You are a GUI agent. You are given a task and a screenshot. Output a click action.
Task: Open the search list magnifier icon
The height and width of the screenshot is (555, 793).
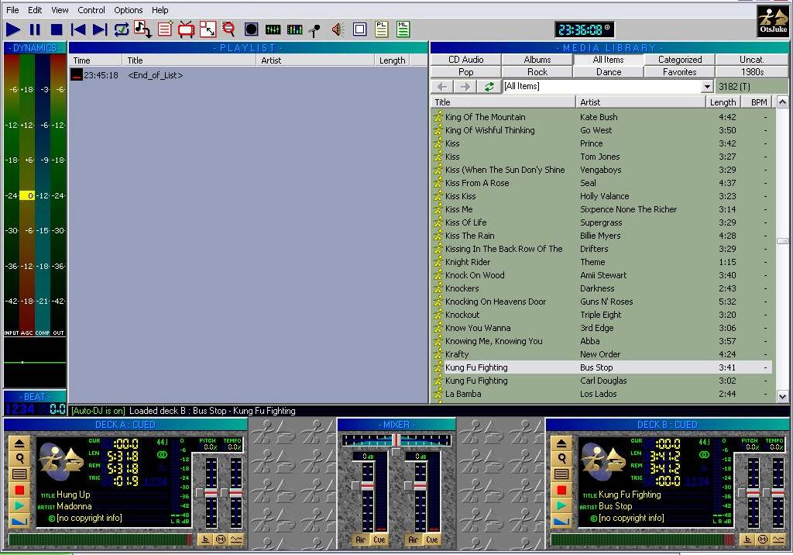coord(228,29)
